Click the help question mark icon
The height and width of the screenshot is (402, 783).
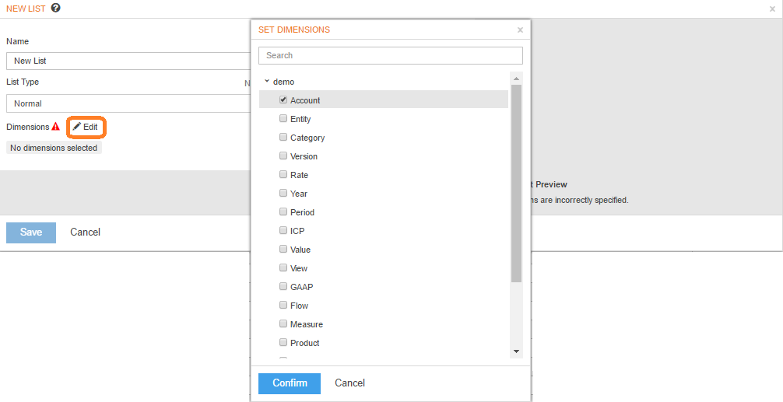[x=56, y=8]
